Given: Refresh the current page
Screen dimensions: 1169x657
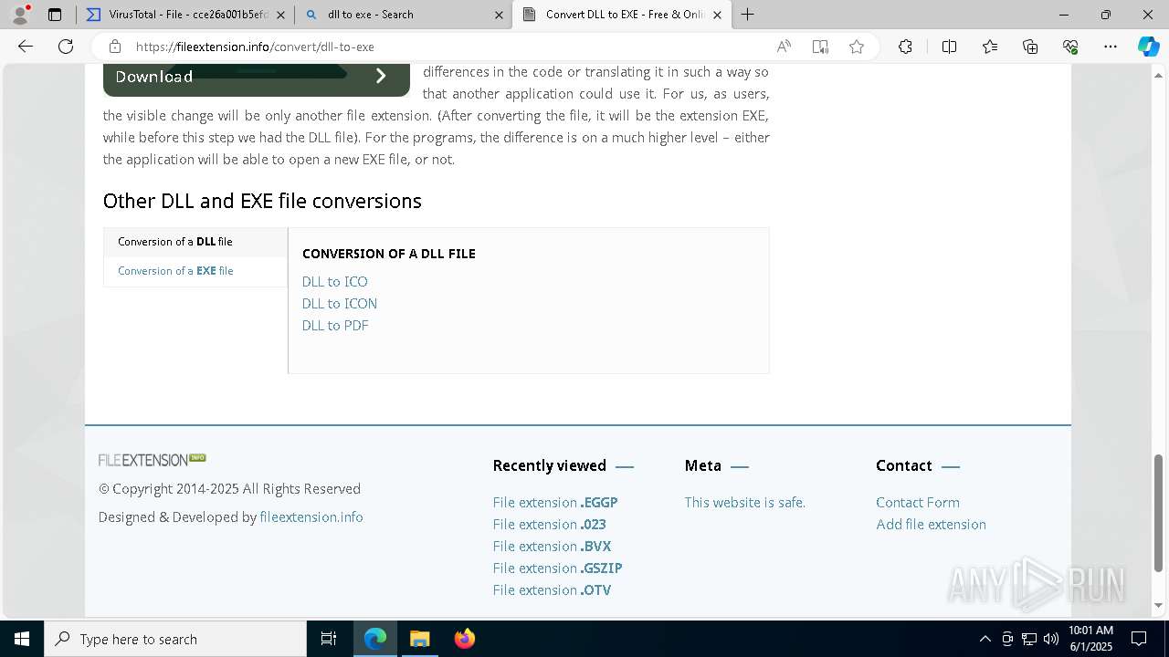Looking at the screenshot, I should pos(66,47).
